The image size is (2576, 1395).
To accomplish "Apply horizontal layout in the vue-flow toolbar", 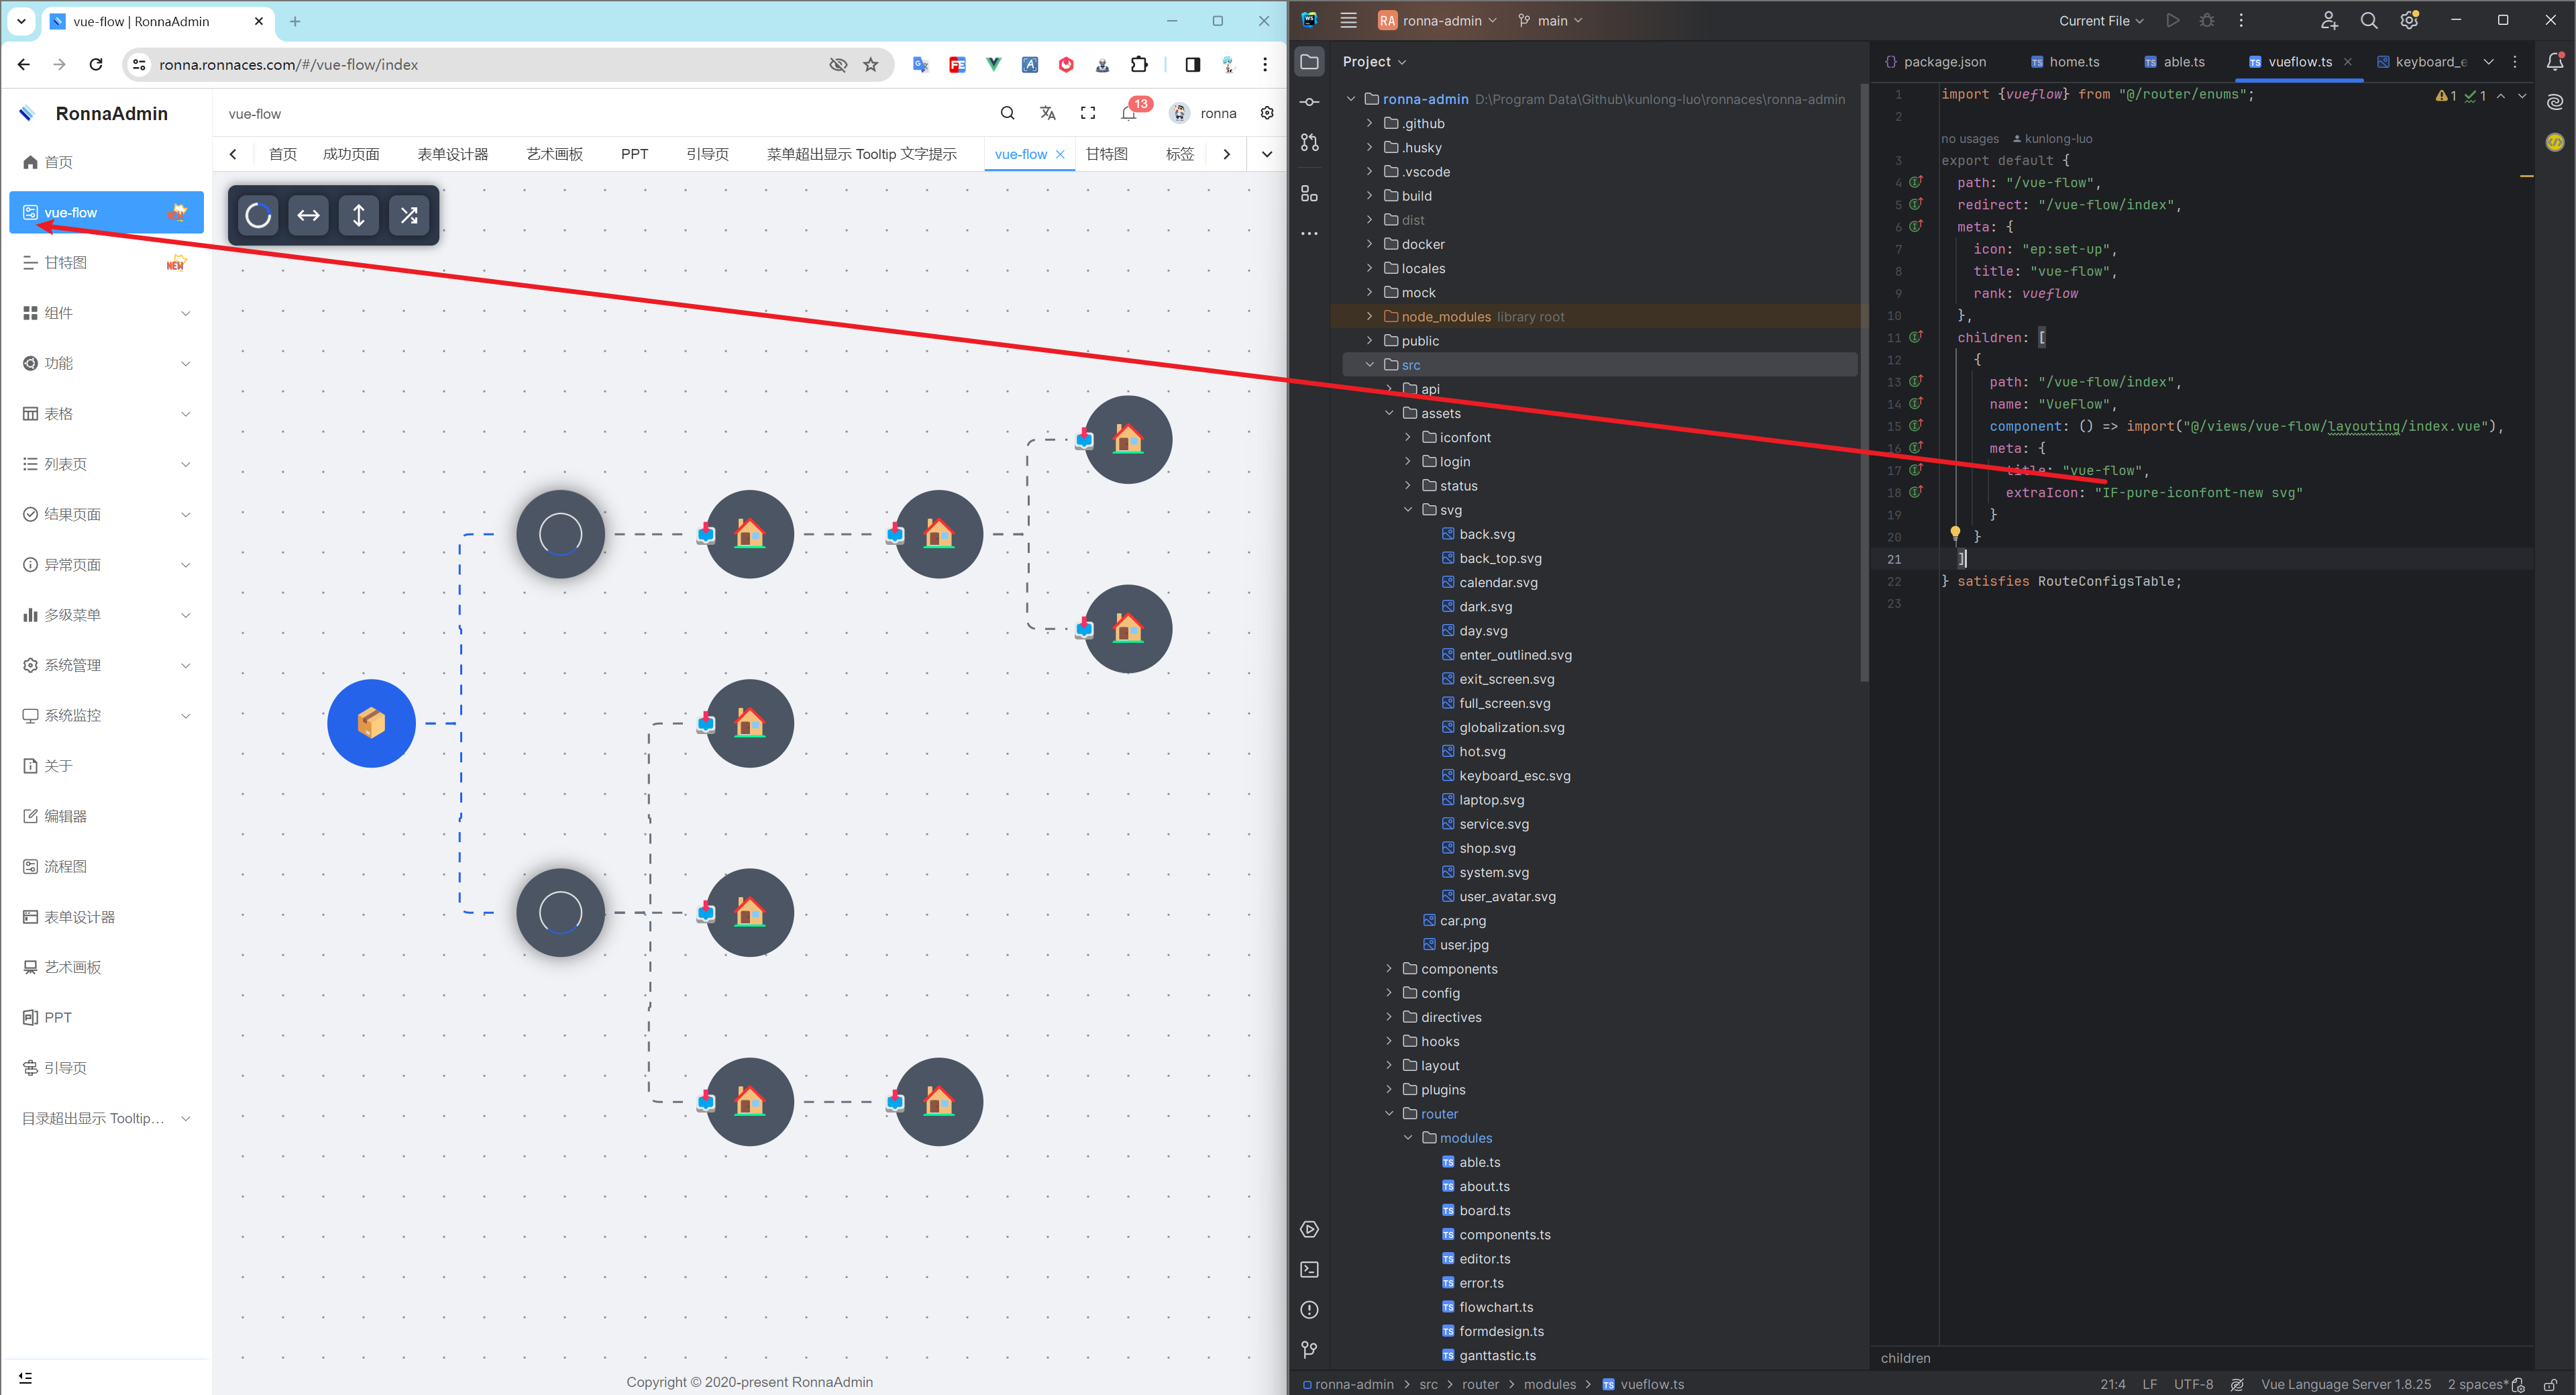I will [309, 215].
